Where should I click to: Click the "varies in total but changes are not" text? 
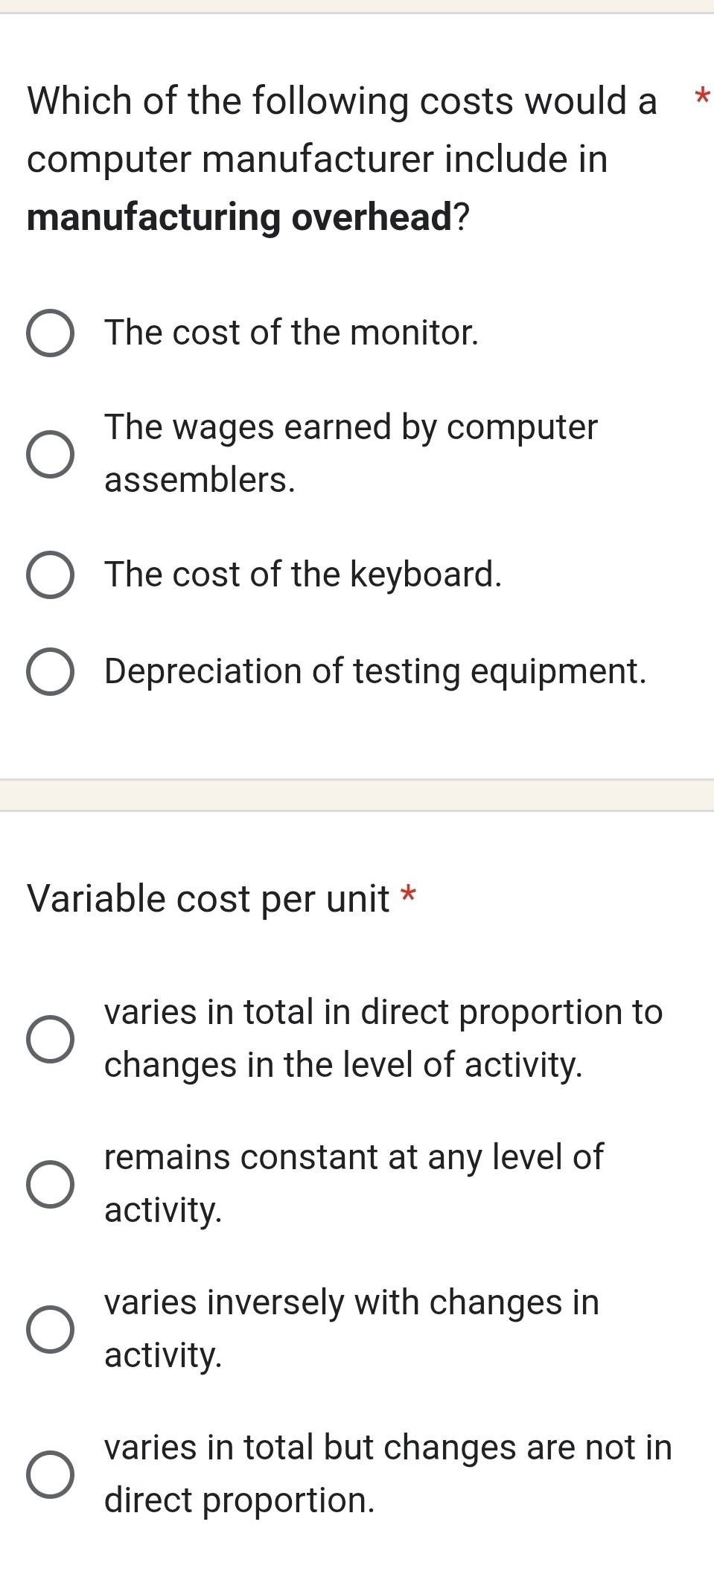tap(388, 1474)
